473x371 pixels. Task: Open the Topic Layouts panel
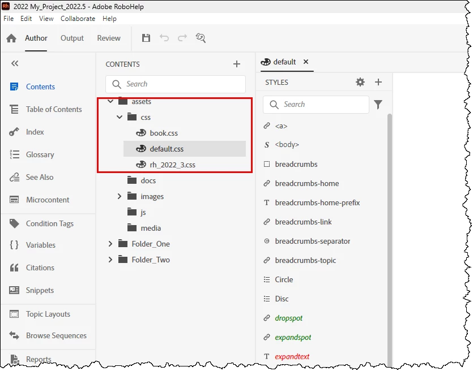[x=40, y=314]
